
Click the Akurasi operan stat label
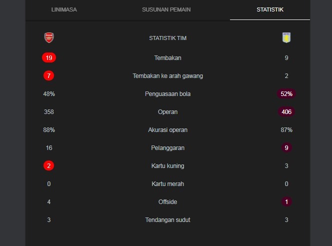point(167,130)
